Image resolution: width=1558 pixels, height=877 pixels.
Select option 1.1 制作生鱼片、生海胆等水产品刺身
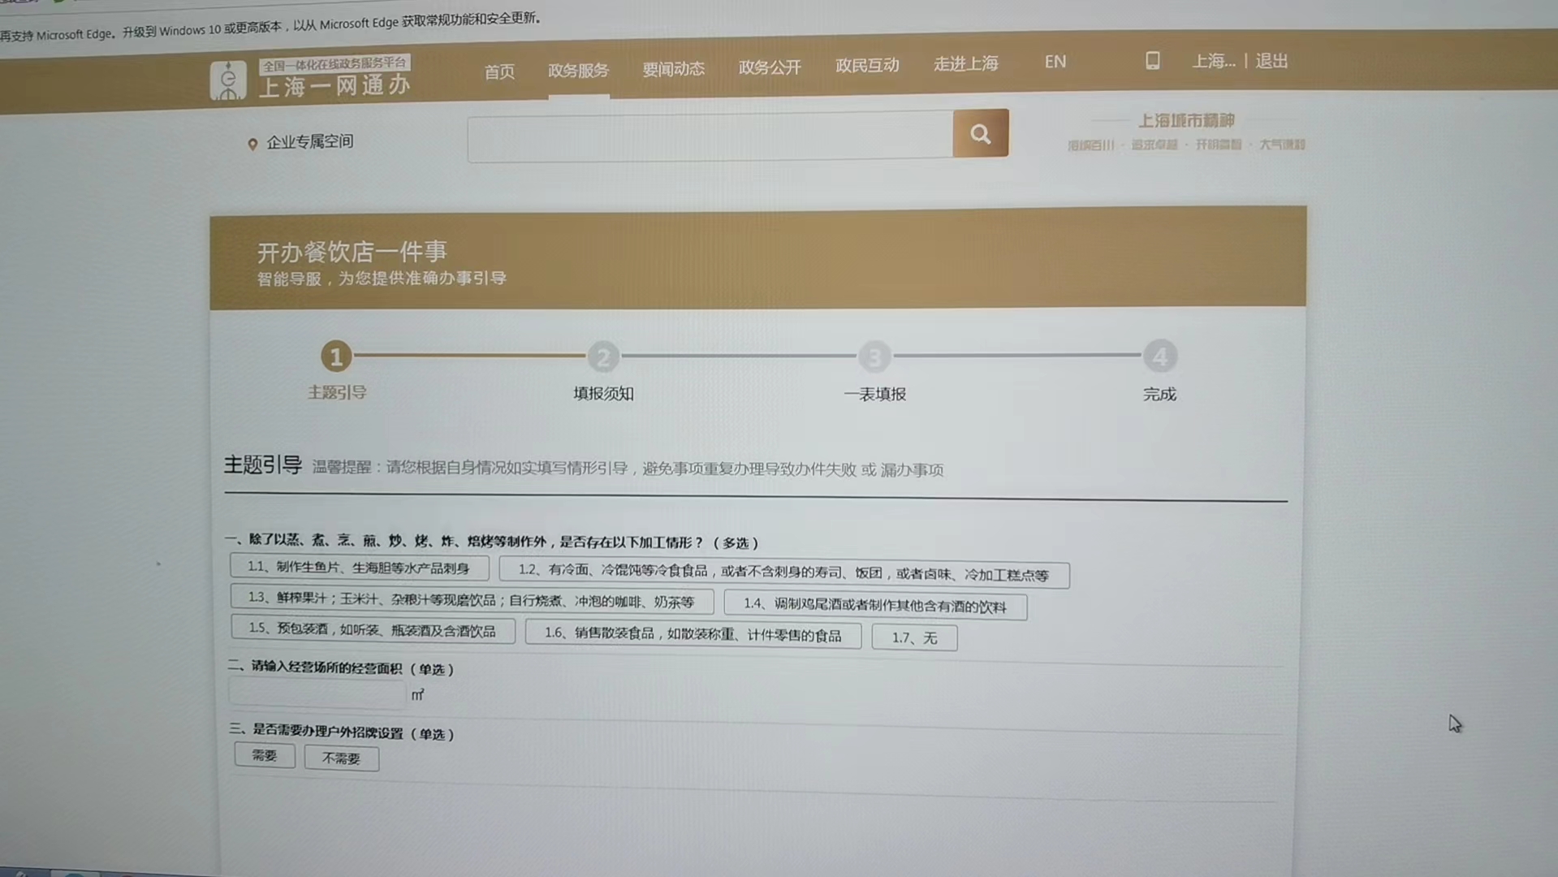tap(359, 568)
